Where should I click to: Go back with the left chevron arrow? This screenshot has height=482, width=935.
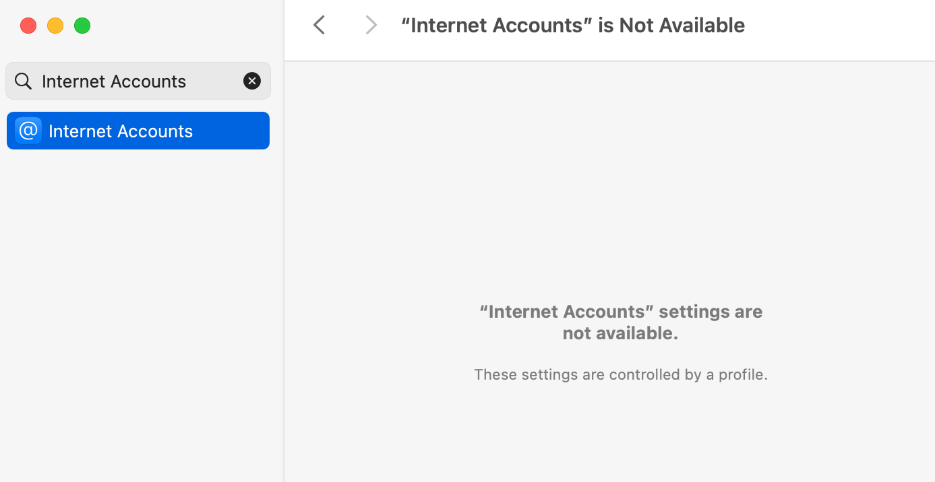click(x=320, y=26)
